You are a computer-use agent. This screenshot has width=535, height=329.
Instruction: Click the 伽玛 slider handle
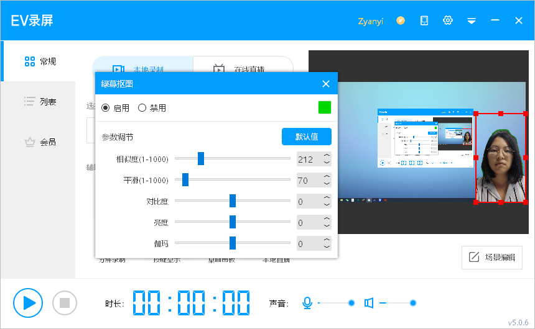(233, 243)
